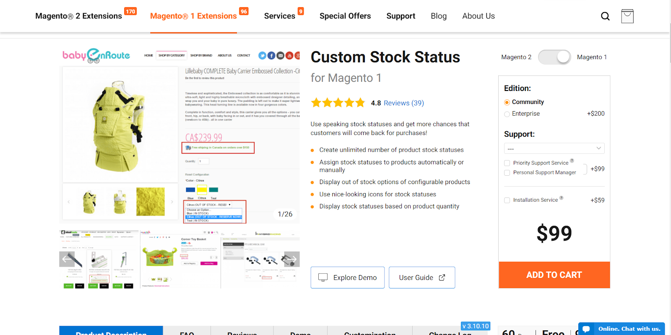Open Magento 2 Extensions menu
671x335 pixels.
tap(79, 16)
